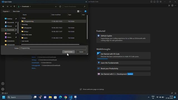This screenshot has height=100, width=178.
Task: Refresh the Downloads folder listing
Action: [x=60, y=7]
